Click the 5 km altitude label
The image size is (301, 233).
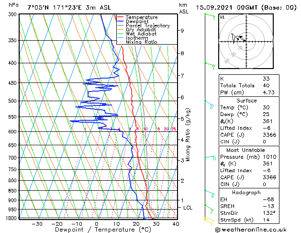[x=182, y=119]
